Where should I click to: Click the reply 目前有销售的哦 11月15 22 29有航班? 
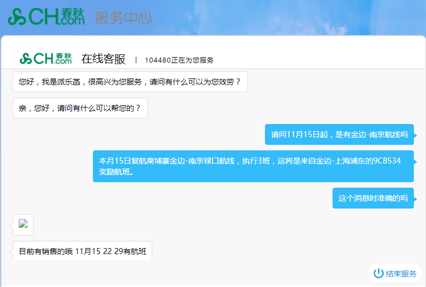[x=82, y=251]
